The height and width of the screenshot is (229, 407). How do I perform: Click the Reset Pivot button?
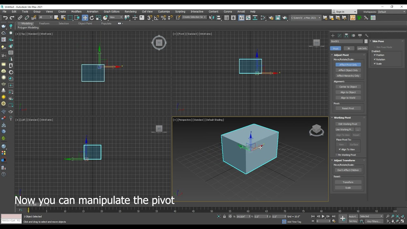(348, 108)
